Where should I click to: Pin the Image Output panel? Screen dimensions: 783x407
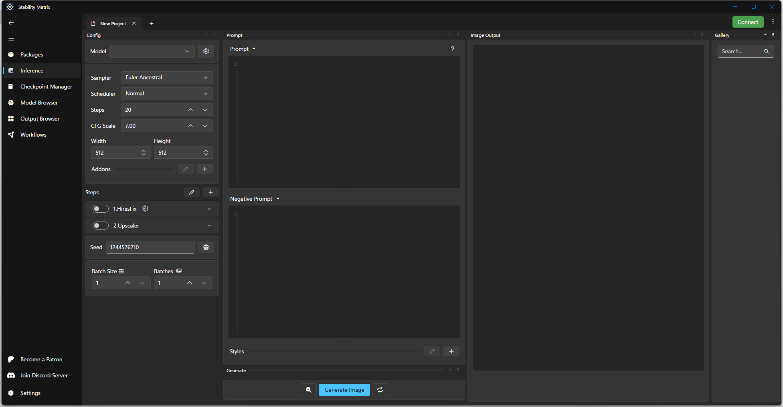702,35
